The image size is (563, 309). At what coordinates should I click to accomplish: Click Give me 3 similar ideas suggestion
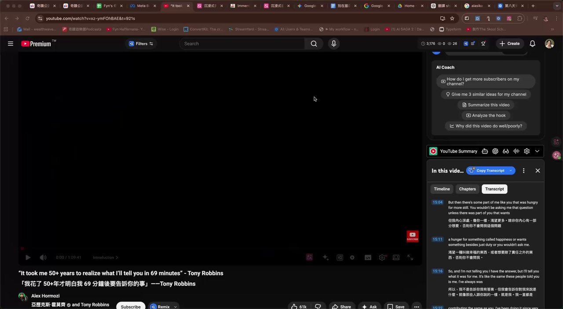pyautogui.click(x=486, y=94)
